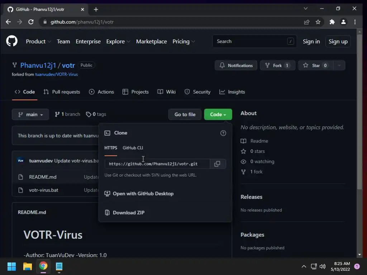Click the browser forward arrow
The width and height of the screenshot is (367, 275).
point(20,22)
